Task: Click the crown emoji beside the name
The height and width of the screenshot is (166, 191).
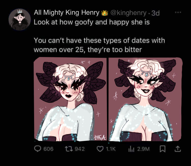Action: pyautogui.click(x=105, y=13)
